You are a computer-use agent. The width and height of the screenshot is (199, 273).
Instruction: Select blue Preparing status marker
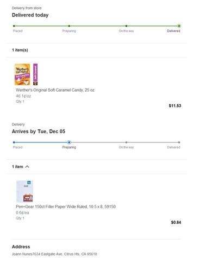pyautogui.click(x=69, y=143)
